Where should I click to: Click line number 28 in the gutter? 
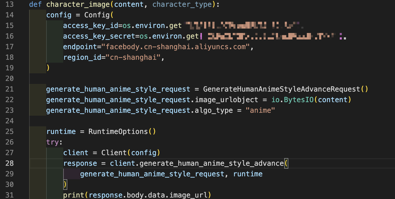[9, 163]
